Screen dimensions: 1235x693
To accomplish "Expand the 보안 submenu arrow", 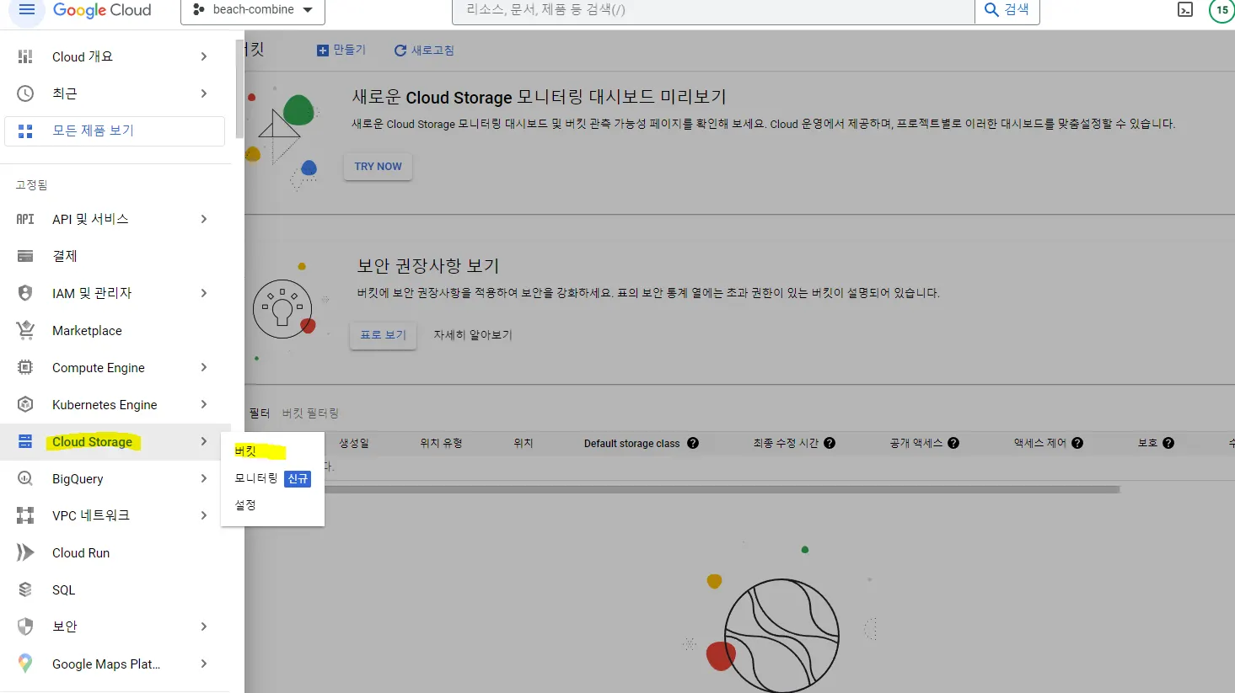I will pos(204,626).
